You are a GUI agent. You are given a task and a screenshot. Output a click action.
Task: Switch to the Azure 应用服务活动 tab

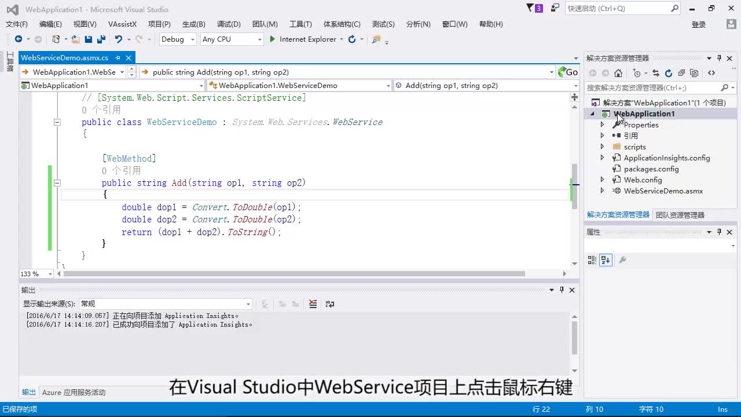74,392
